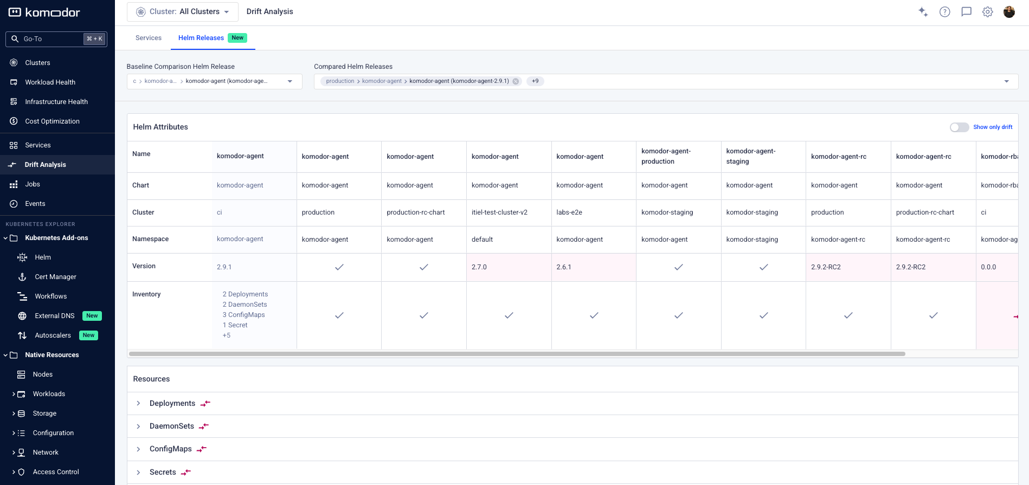Image resolution: width=1029 pixels, height=485 pixels.
Task: Open the Baseline Comparison Helm Release dropdown
Action: click(x=214, y=81)
